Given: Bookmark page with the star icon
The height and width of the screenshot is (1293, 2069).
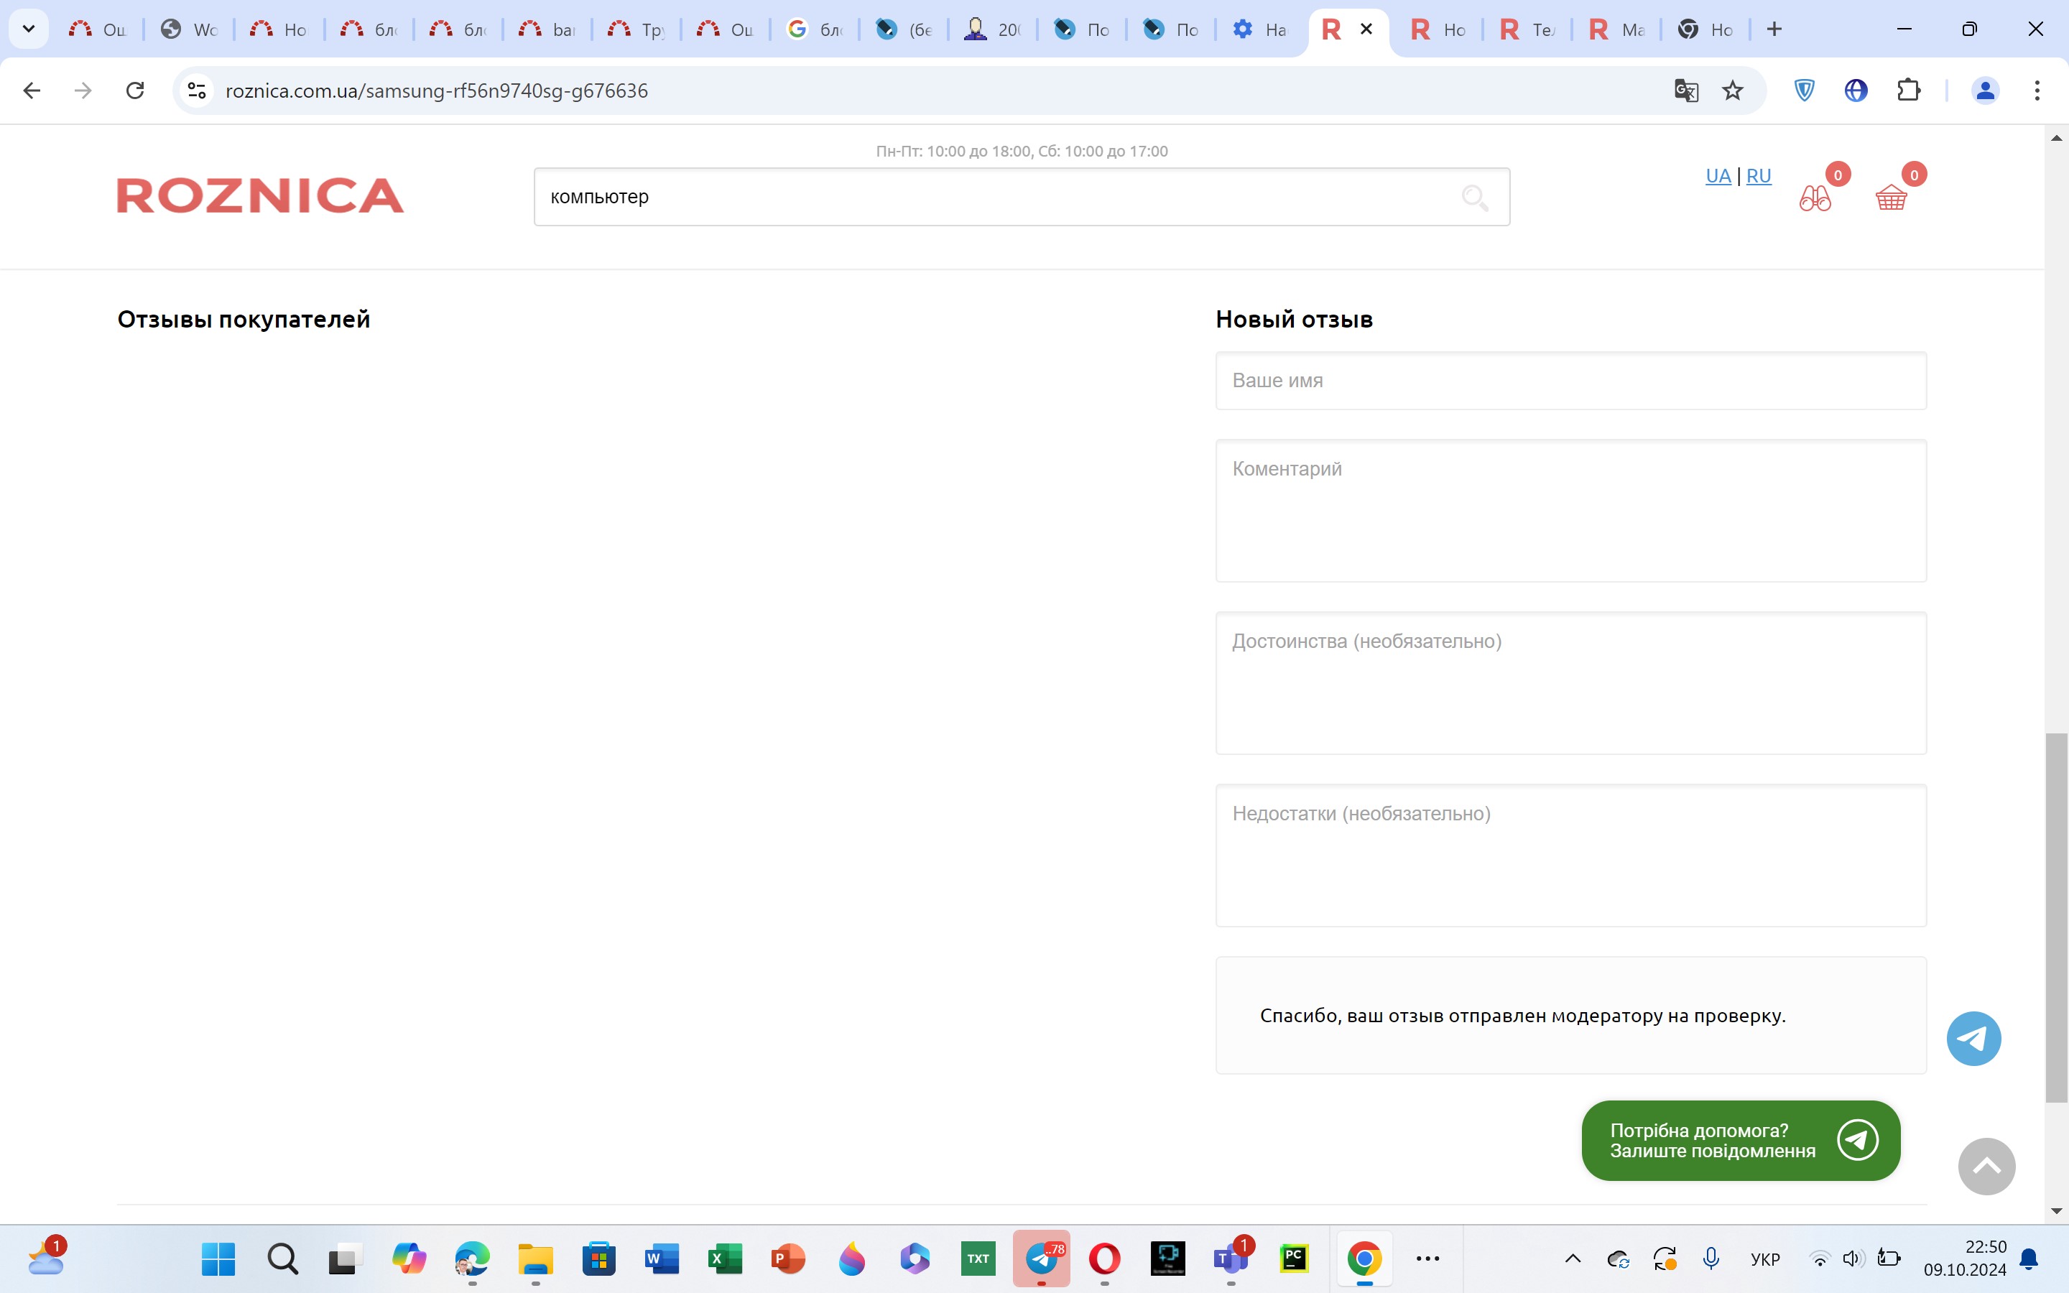Looking at the screenshot, I should tap(1732, 91).
